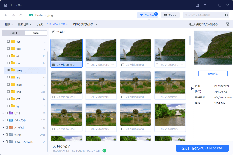
Task: Click the その他 category folder icon
Action: point(11,135)
